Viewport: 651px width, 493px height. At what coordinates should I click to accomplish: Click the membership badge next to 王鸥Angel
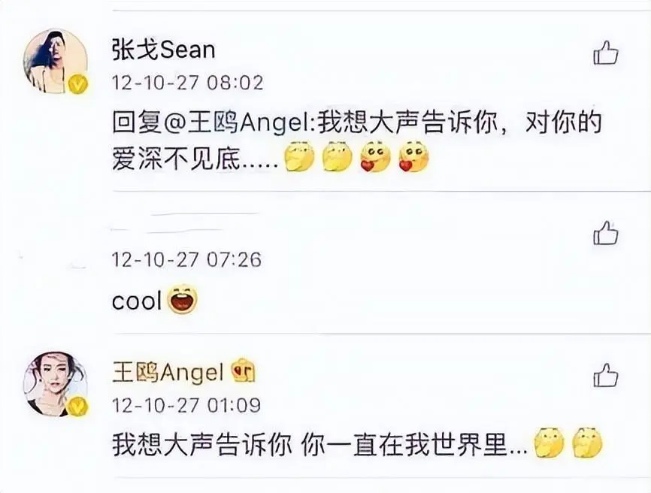coord(244,371)
